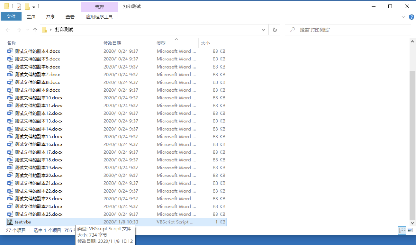Screen dimensions: 416x245
Task: Select the Word icon of 测试文件的副本12.docx
Action: click(x=10, y=113)
